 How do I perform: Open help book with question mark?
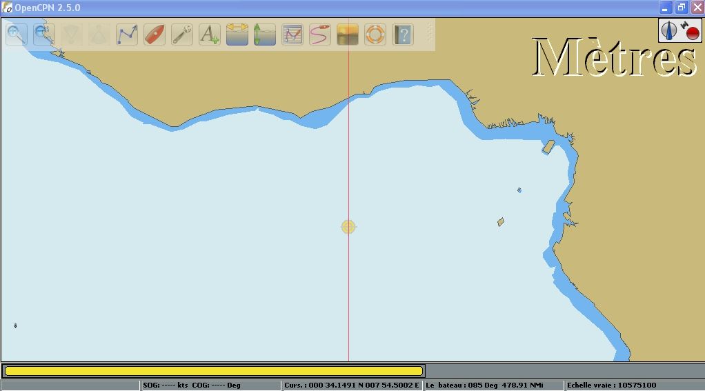point(403,34)
